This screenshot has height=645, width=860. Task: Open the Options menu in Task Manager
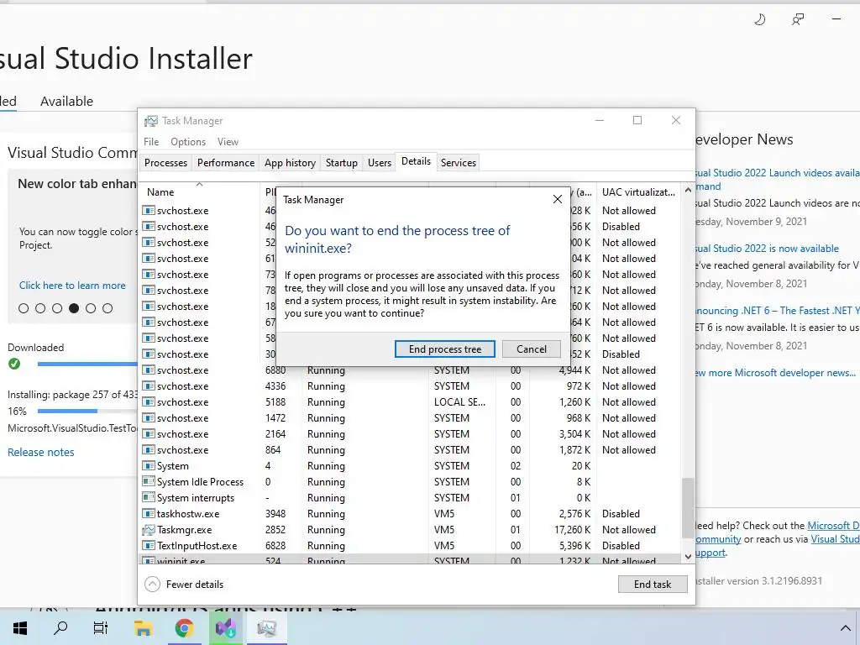coord(188,141)
